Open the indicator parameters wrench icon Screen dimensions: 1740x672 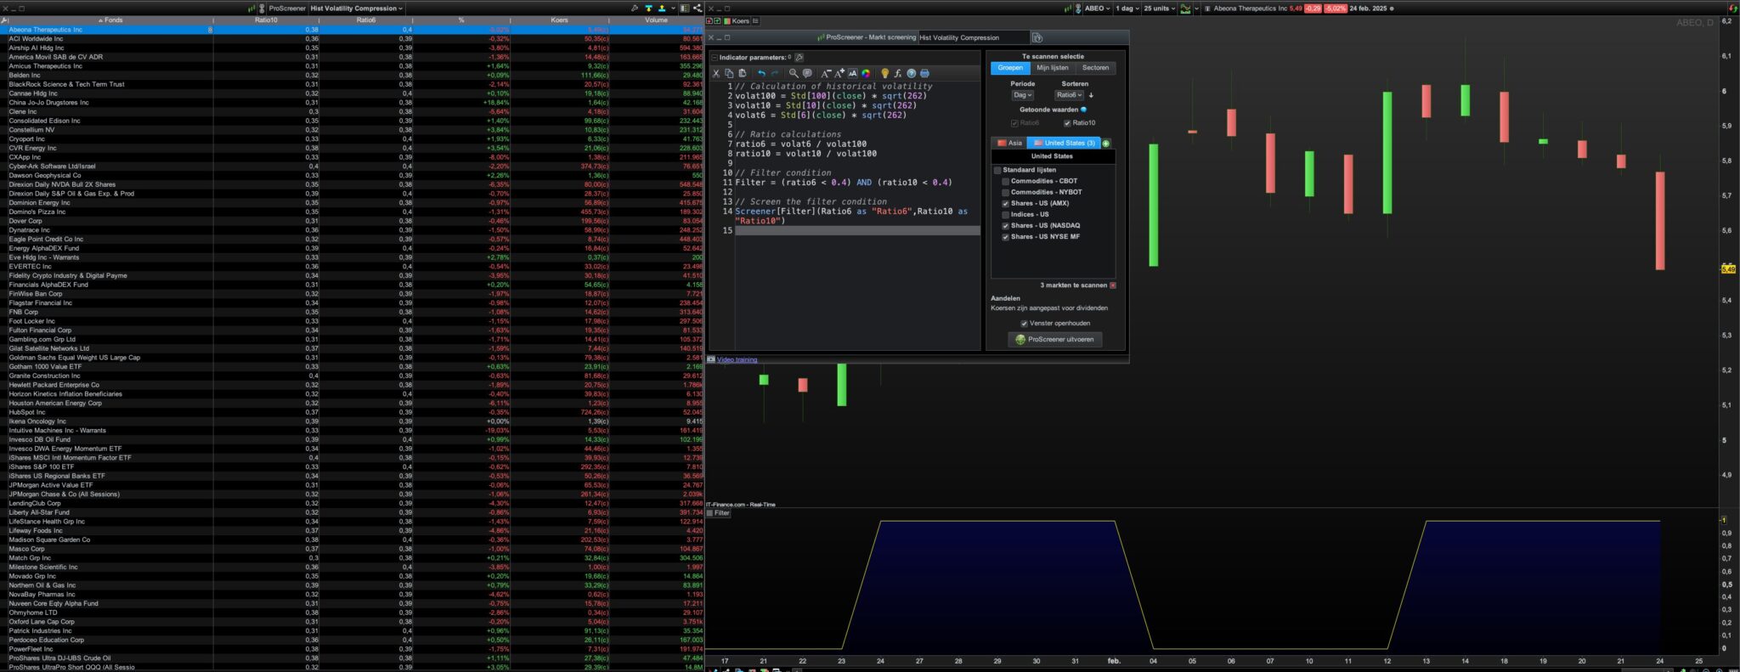pyautogui.click(x=799, y=58)
